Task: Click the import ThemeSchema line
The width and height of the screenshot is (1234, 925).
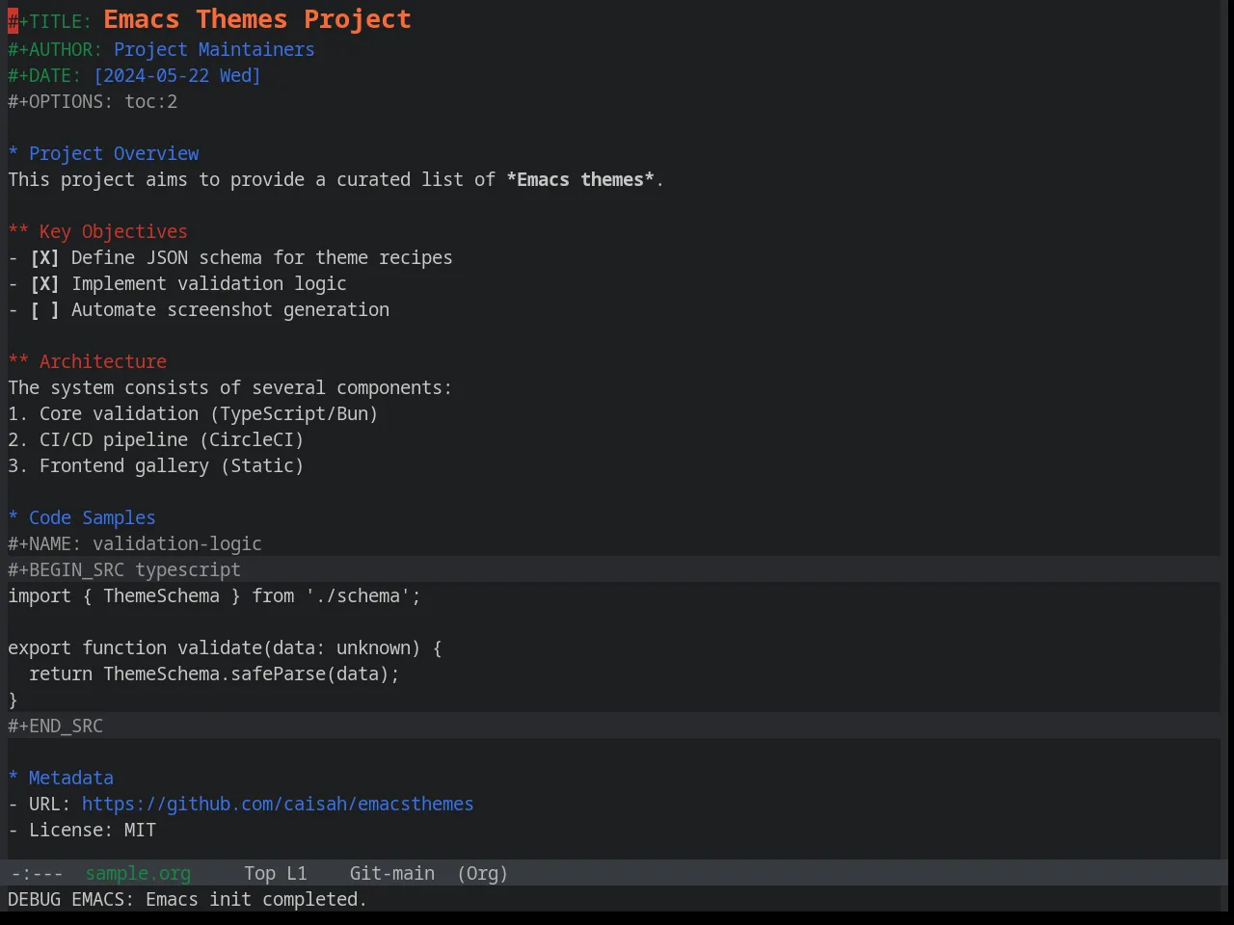Action: point(214,596)
